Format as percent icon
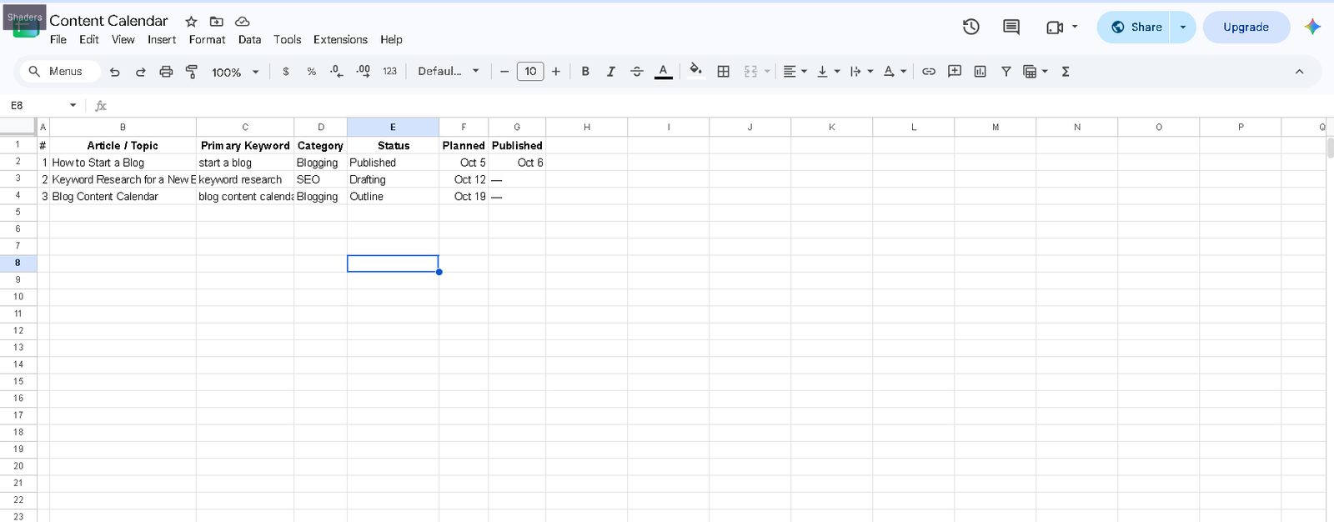 click(312, 72)
